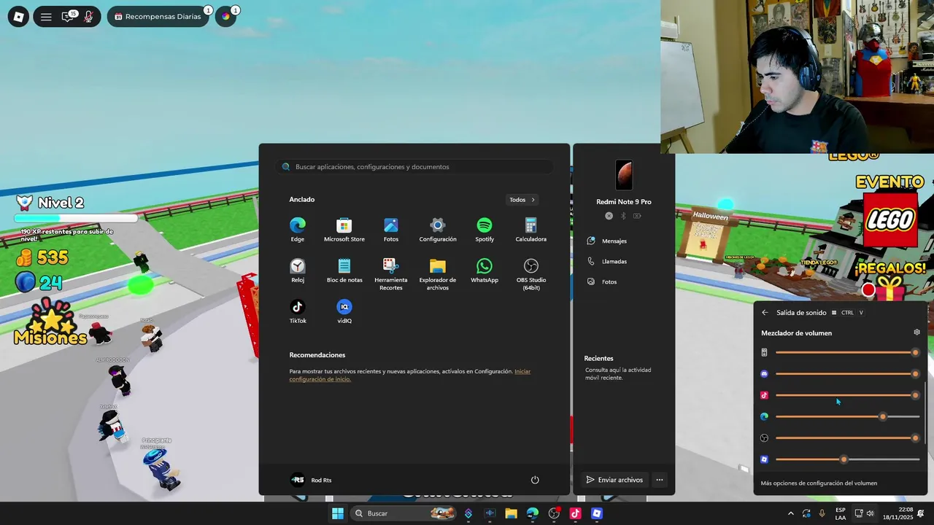Click Enviar archivos button

[614, 480]
